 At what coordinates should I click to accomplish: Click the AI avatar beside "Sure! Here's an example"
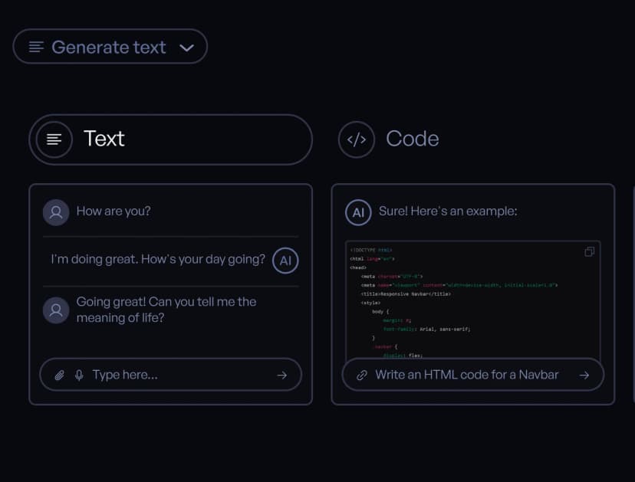point(358,212)
